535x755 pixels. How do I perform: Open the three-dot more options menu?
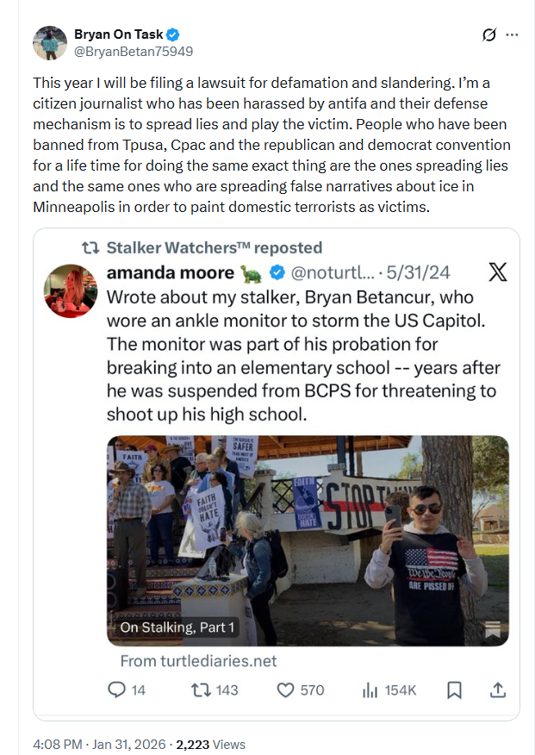(513, 34)
